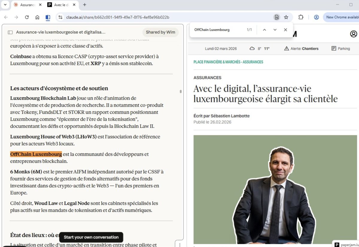Open Place Financière & Marchés - Assurances category
359x247 pixels.
pos(228,62)
